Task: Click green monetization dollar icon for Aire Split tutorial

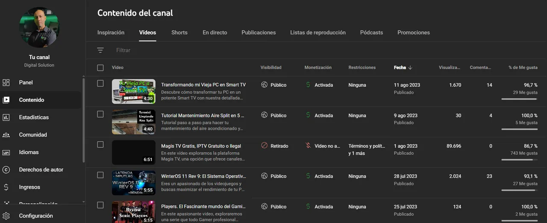Action: 308,115
